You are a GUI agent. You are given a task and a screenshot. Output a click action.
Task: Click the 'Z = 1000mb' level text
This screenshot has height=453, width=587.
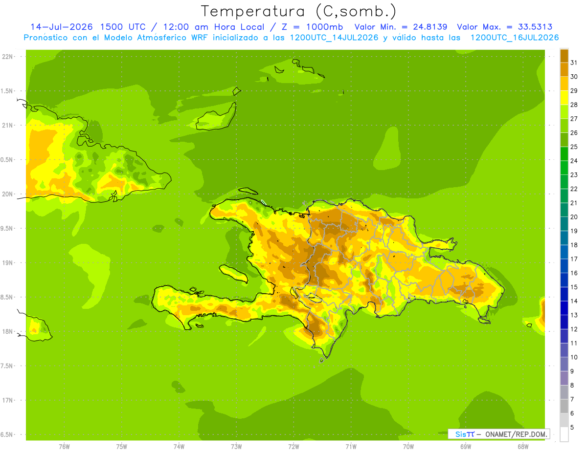click(x=311, y=27)
